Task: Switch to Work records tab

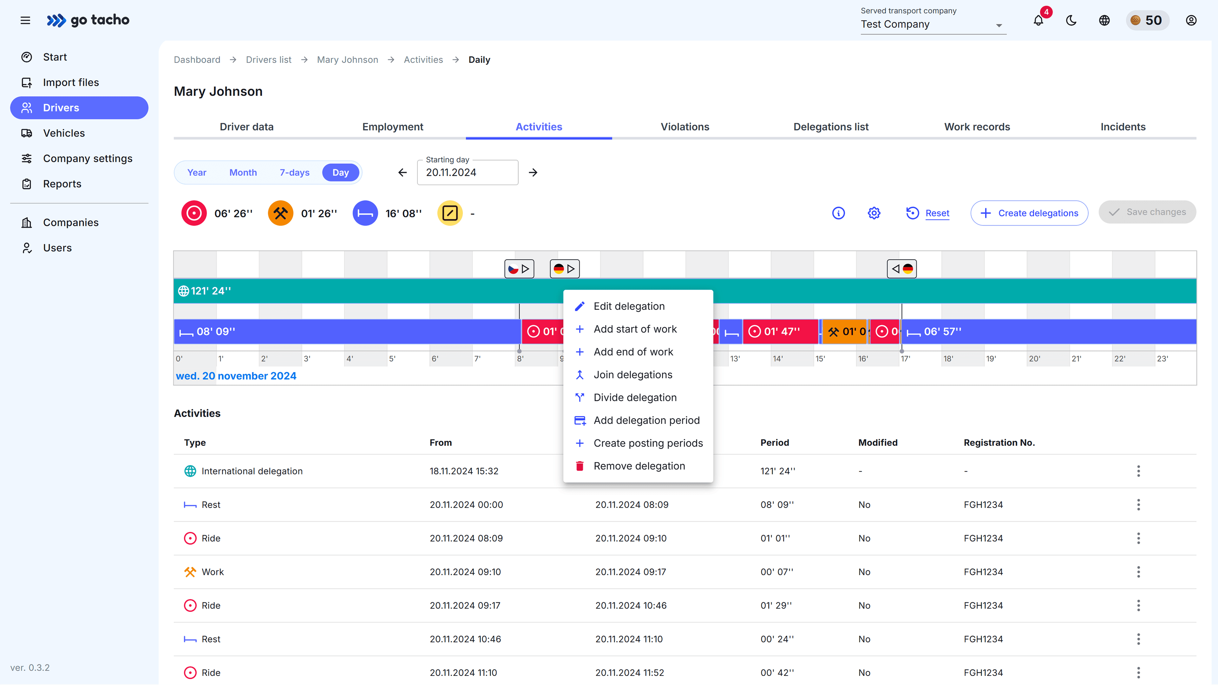Action: click(x=977, y=127)
